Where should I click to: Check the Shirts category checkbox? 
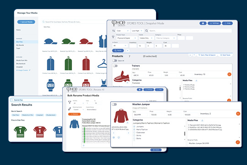[x=134, y=136]
